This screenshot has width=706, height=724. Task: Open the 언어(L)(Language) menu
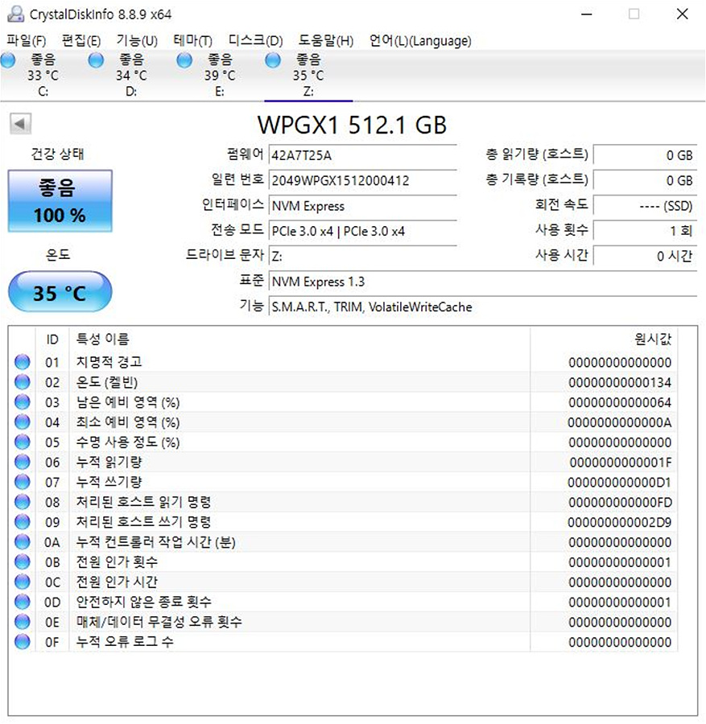420,41
